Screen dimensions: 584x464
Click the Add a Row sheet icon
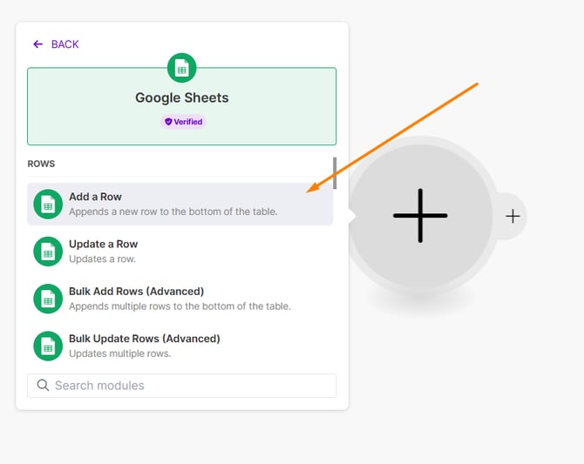tap(48, 205)
